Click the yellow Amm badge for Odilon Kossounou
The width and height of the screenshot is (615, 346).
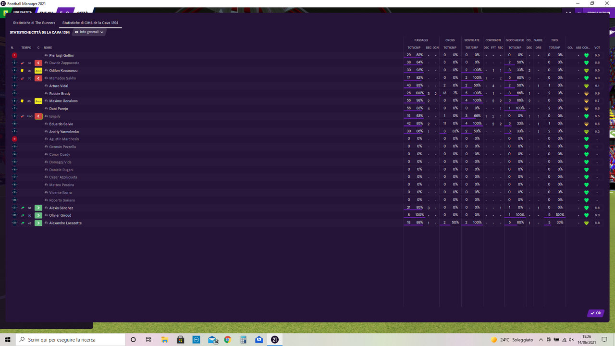(x=38, y=71)
